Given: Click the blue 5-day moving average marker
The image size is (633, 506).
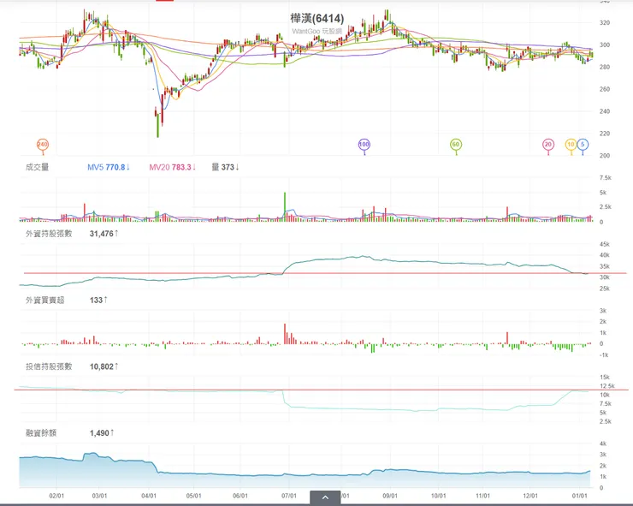Looking at the screenshot, I should pos(583,145).
